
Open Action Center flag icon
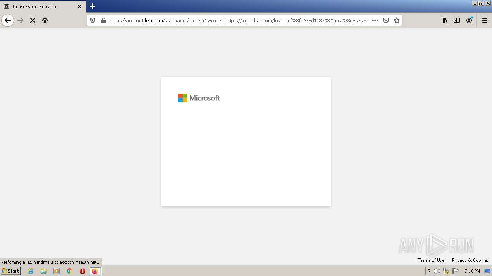(455, 271)
